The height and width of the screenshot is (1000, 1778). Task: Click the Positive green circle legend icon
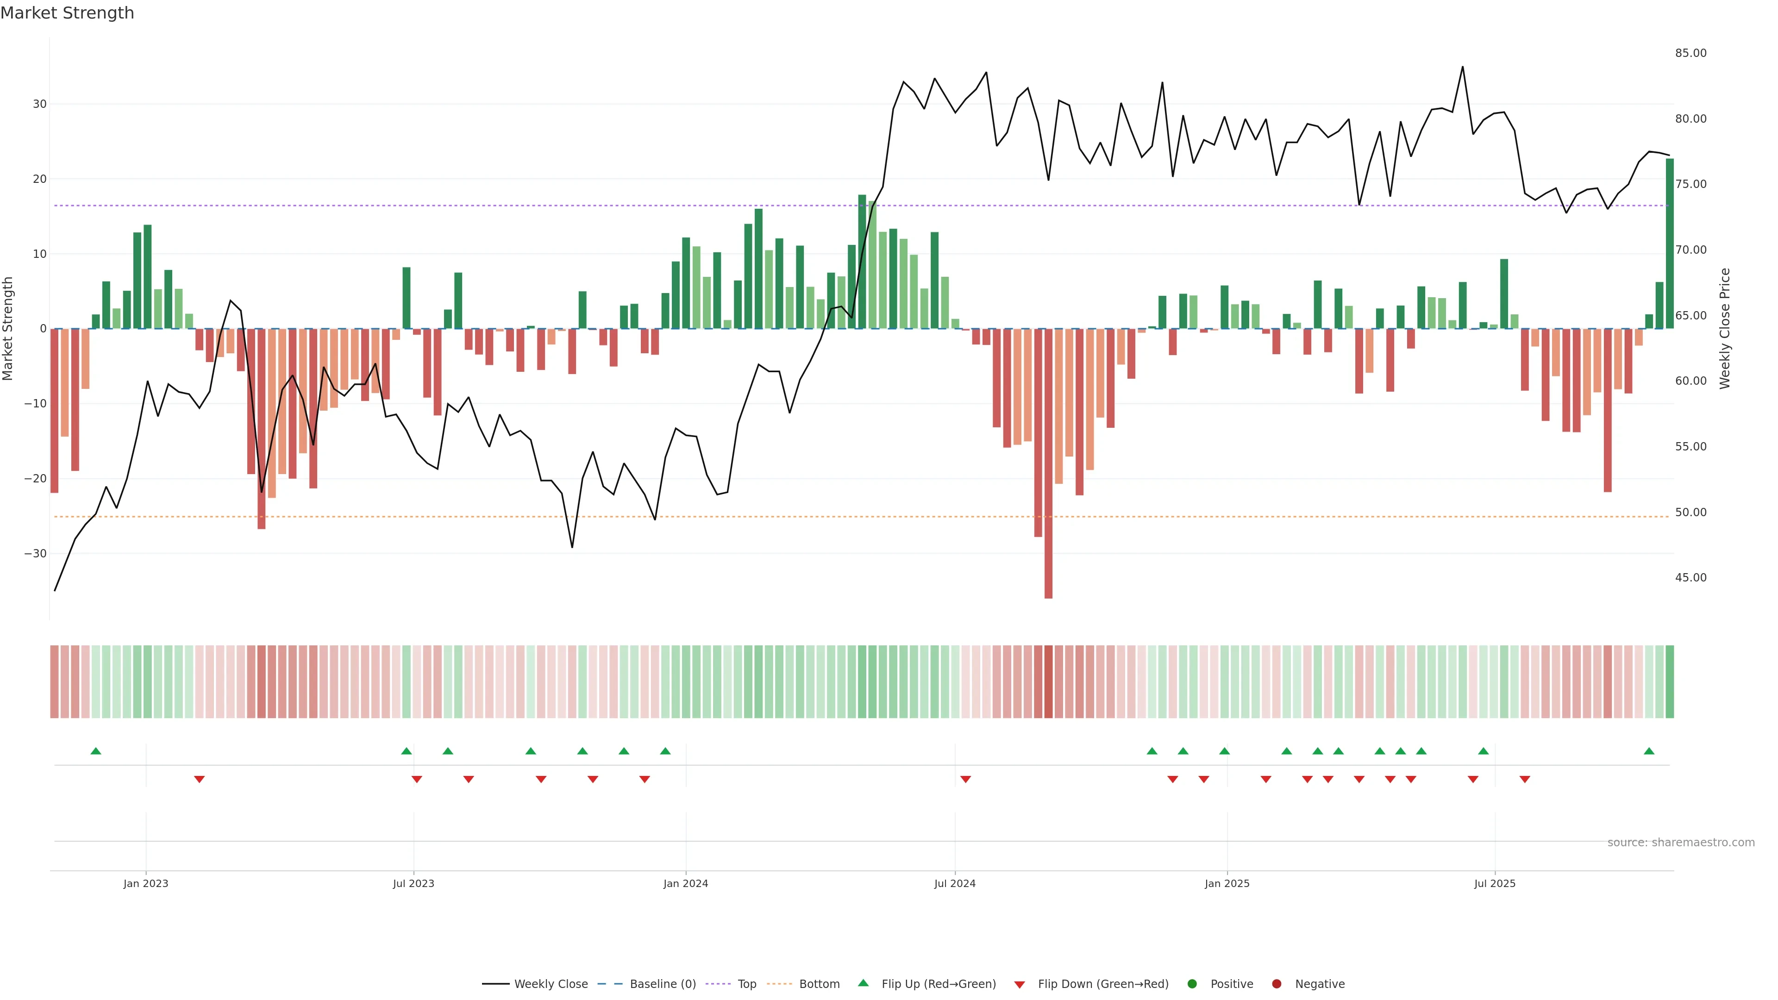[x=1192, y=983]
